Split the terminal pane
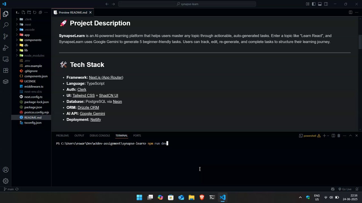 [x=333, y=136]
